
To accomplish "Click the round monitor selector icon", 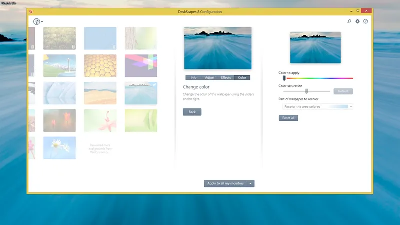I will coord(36,21).
